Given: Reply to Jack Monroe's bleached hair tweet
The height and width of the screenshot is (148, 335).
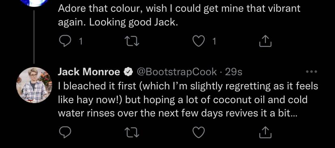Looking at the screenshot, I should 65,132.
